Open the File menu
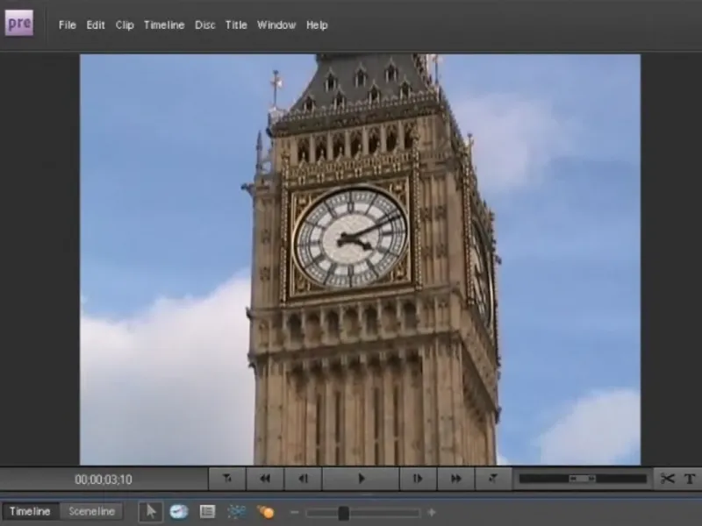Screen dimensions: 702x526 (x=68, y=25)
